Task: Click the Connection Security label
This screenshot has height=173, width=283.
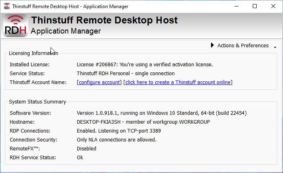Action: (x=34, y=139)
